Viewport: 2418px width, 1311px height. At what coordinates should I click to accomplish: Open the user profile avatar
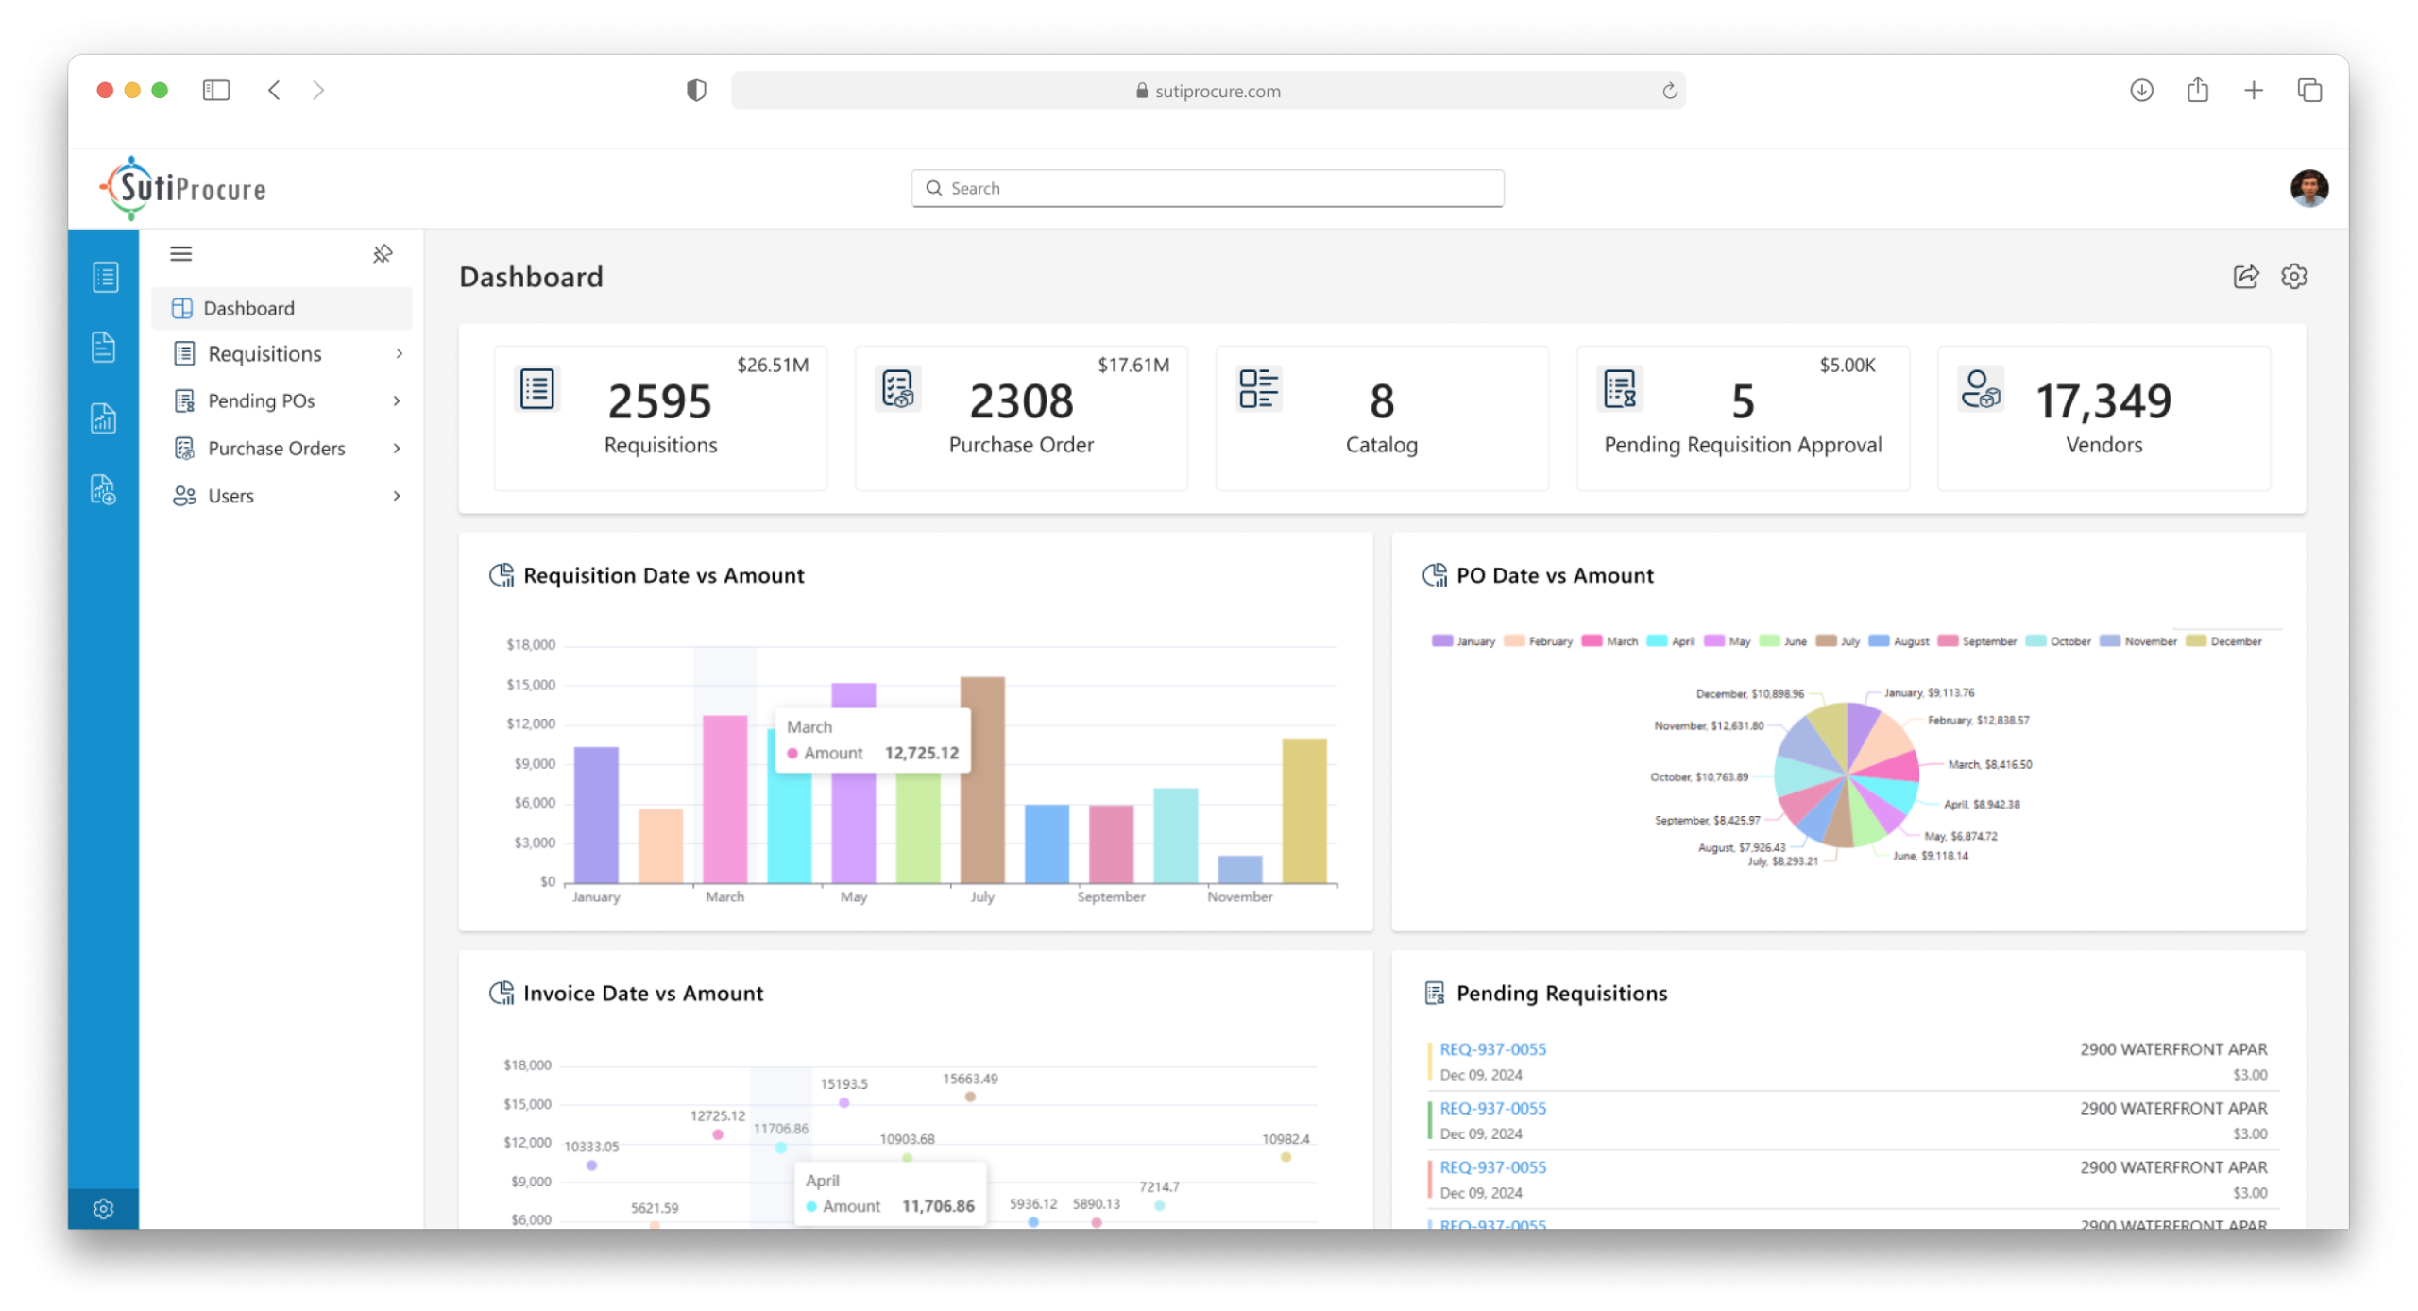click(x=2308, y=188)
